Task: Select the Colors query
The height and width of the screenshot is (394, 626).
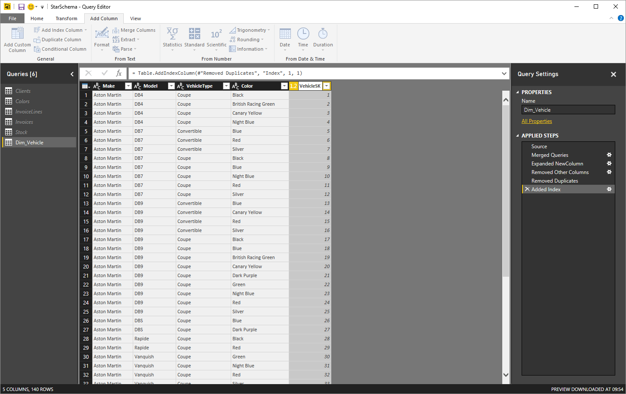Action: pyautogui.click(x=40, y=101)
